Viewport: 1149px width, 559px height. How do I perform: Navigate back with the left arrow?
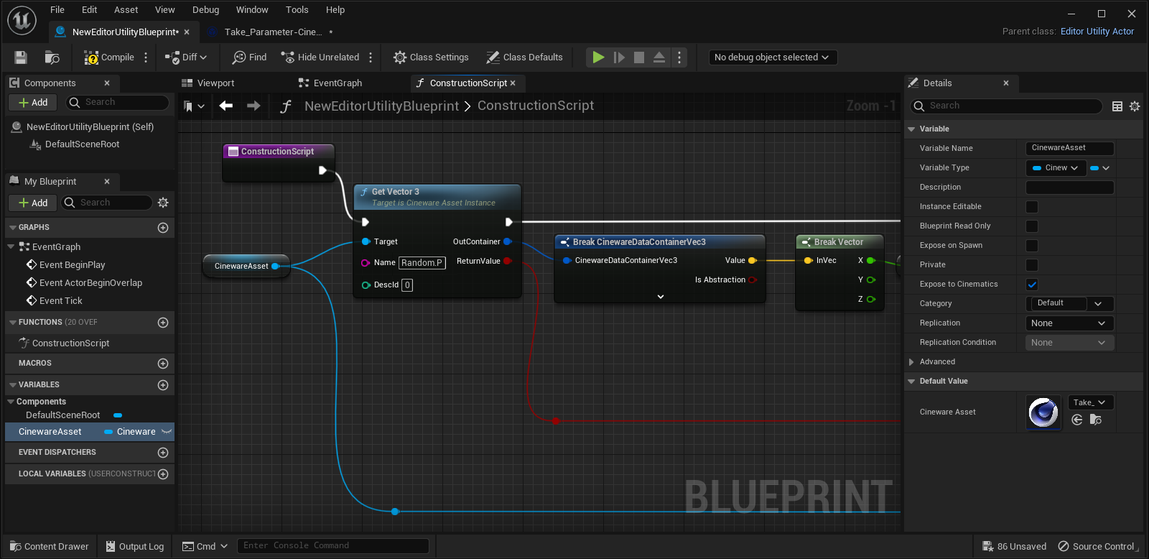[x=226, y=106]
